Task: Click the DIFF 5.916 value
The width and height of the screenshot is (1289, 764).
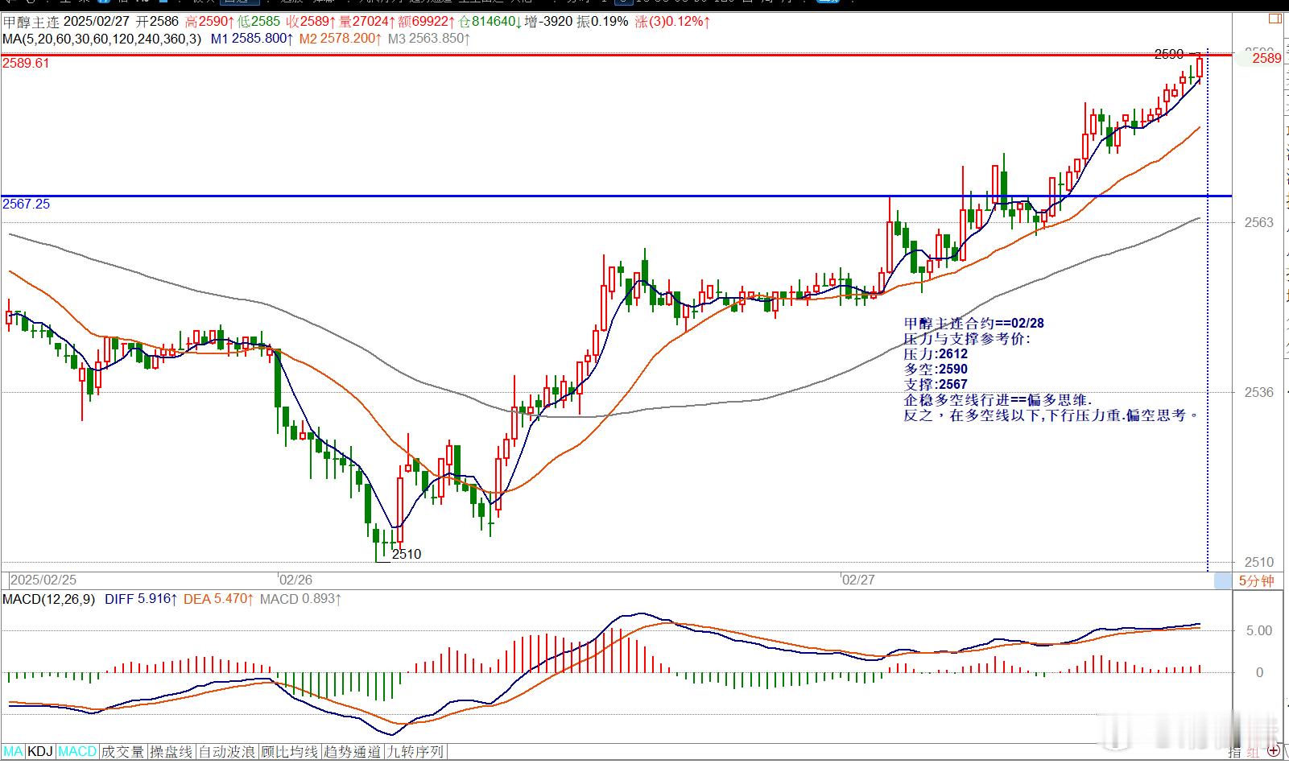Action: pyautogui.click(x=141, y=599)
